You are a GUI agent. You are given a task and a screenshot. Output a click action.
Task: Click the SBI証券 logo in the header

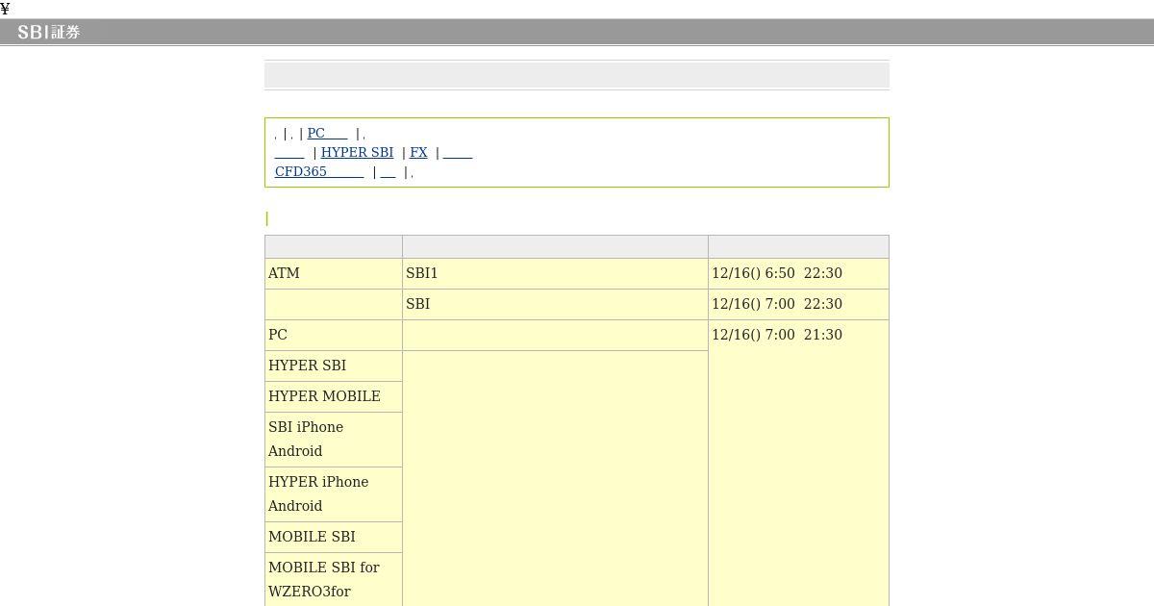click(48, 32)
